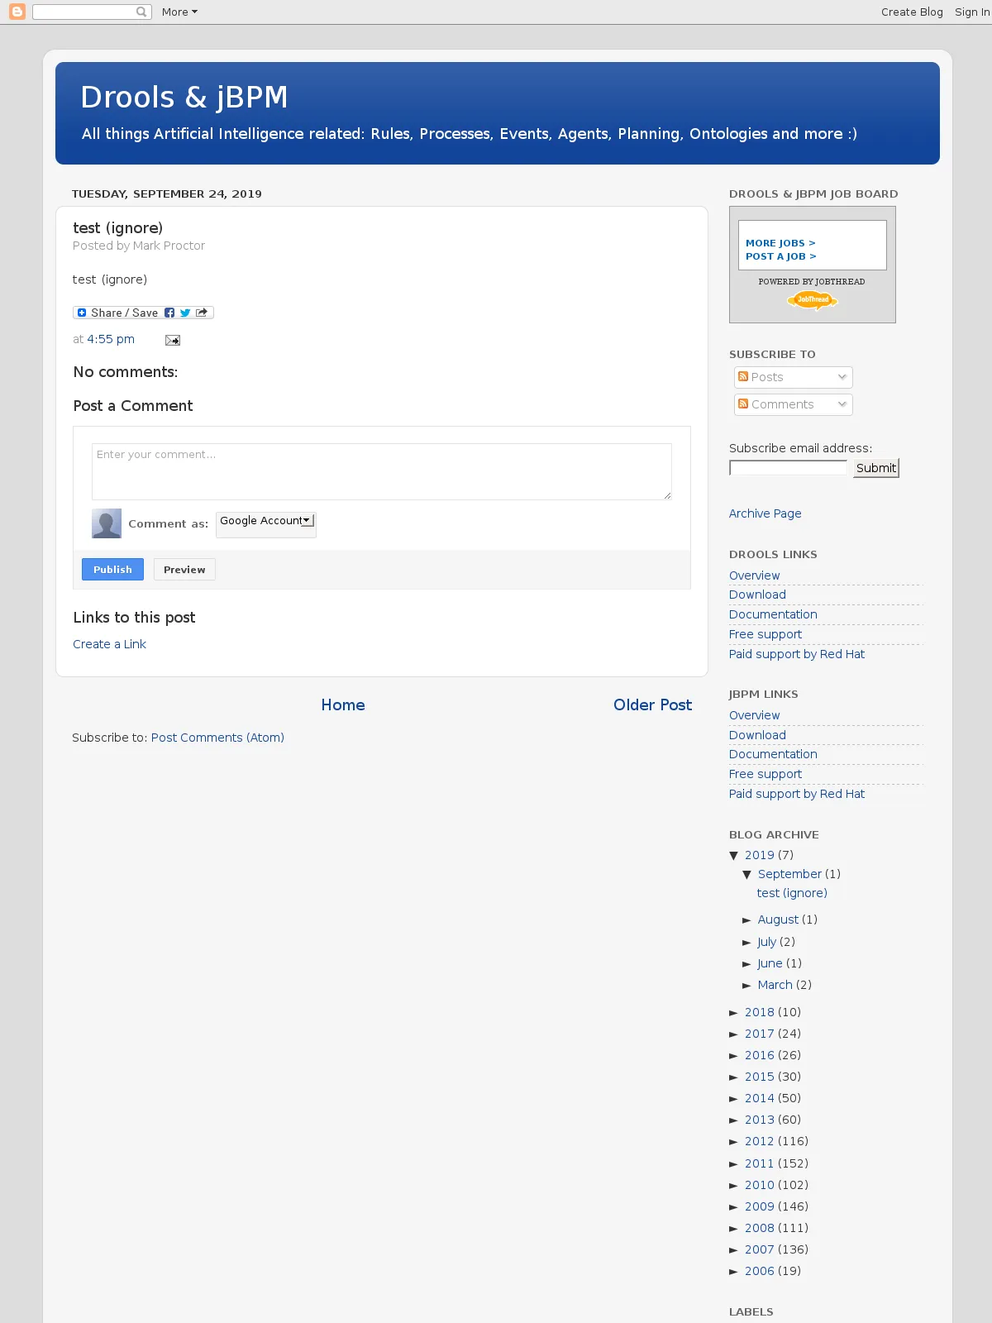992x1323 pixels.
Task: Click the Publish comment button
Action: click(x=112, y=570)
